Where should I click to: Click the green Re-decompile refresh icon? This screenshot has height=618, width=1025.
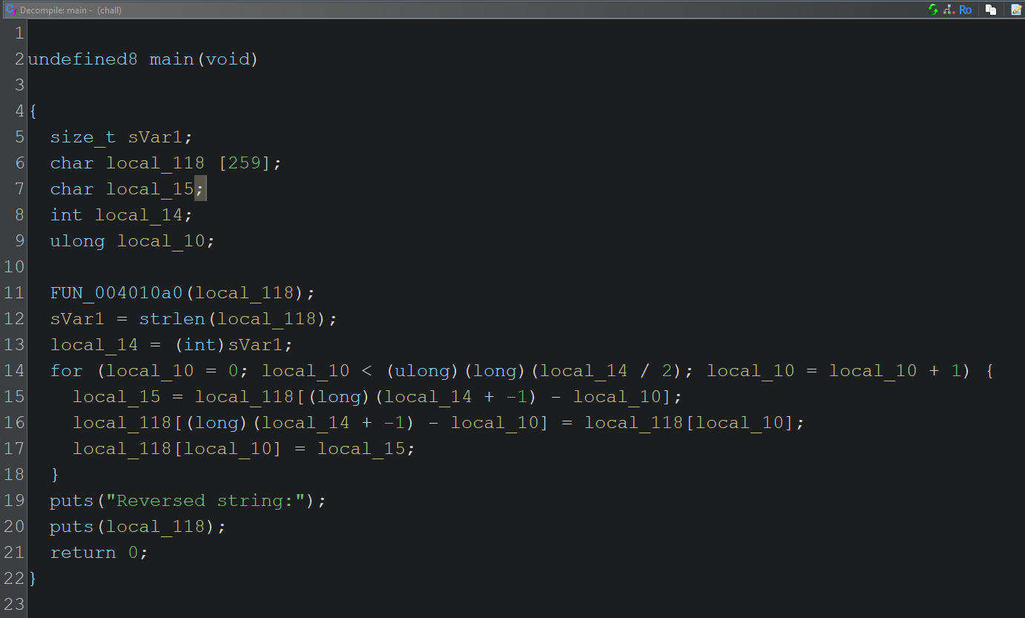(x=933, y=10)
